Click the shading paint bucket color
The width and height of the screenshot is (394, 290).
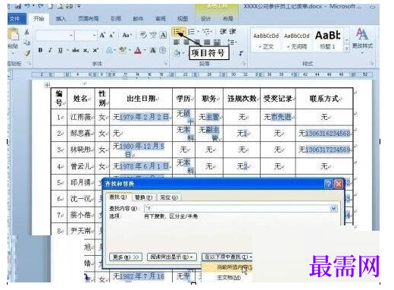177,53
